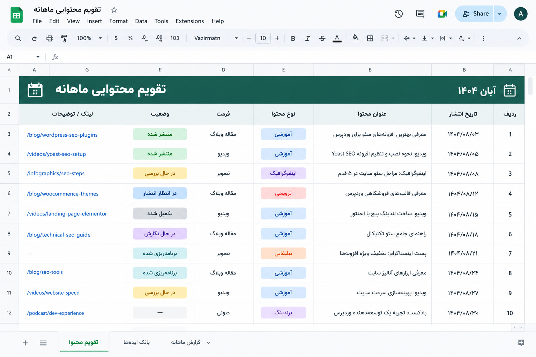536x357 pixels.
Task: Open the Share options arrow
Action: 500,14
